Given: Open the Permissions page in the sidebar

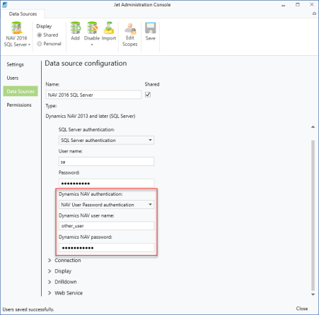Looking at the screenshot, I should 19,105.
